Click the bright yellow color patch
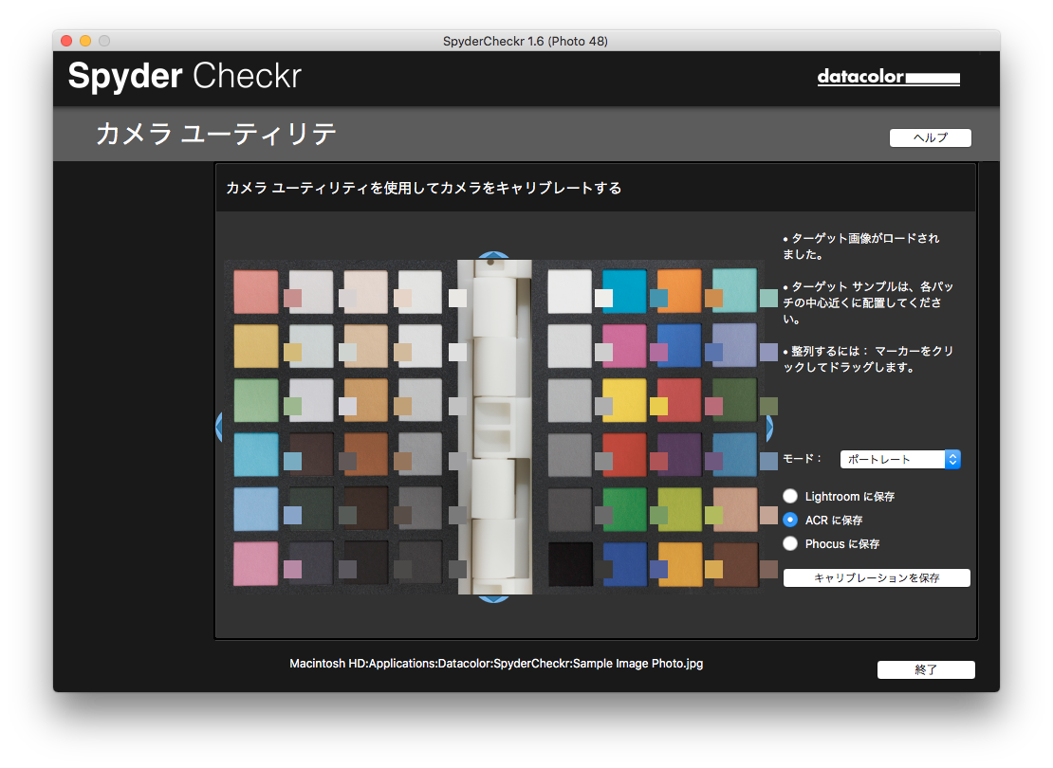1053x768 pixels. coord(624,400)
